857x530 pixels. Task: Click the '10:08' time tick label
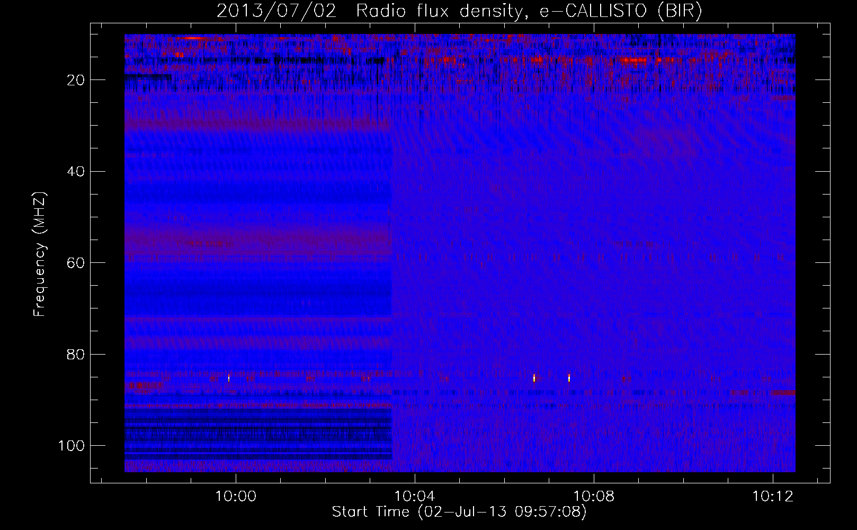click(x=594, y=497)
